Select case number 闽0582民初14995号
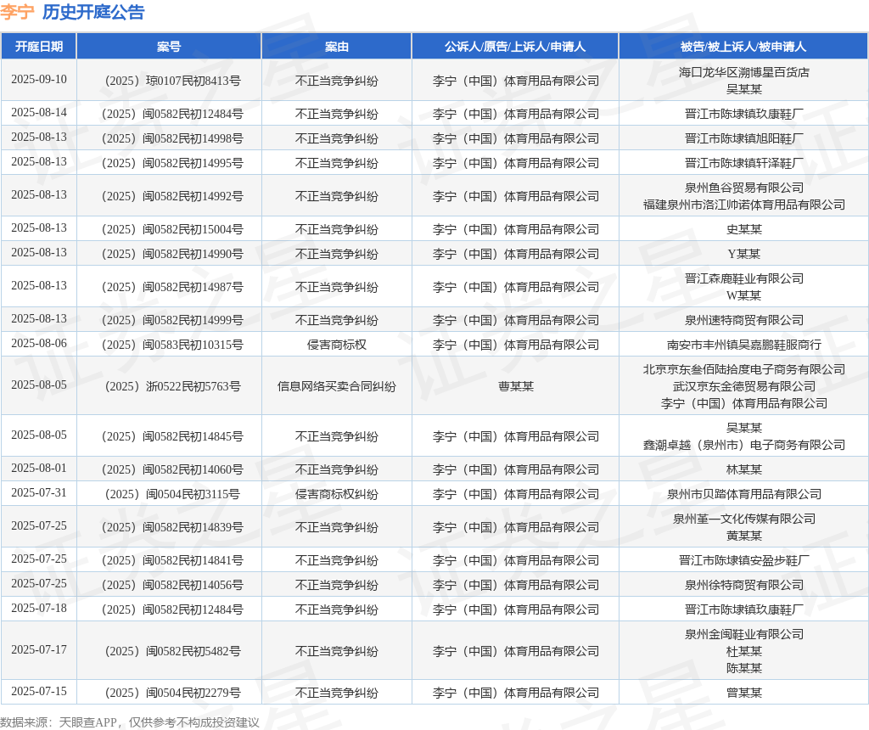Viewport: 869px width, 730px height. coord(172,163)
